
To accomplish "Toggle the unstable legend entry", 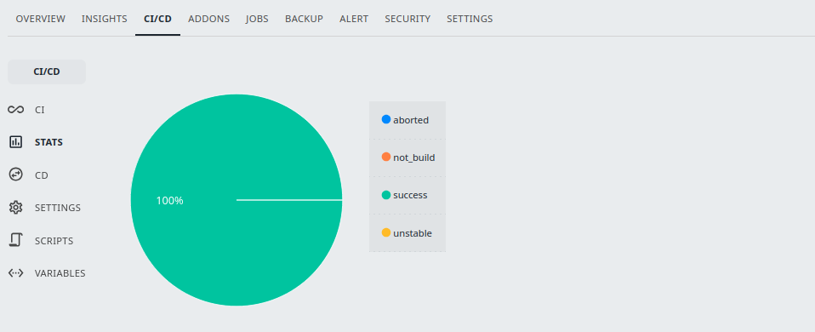I will point(407,233).
